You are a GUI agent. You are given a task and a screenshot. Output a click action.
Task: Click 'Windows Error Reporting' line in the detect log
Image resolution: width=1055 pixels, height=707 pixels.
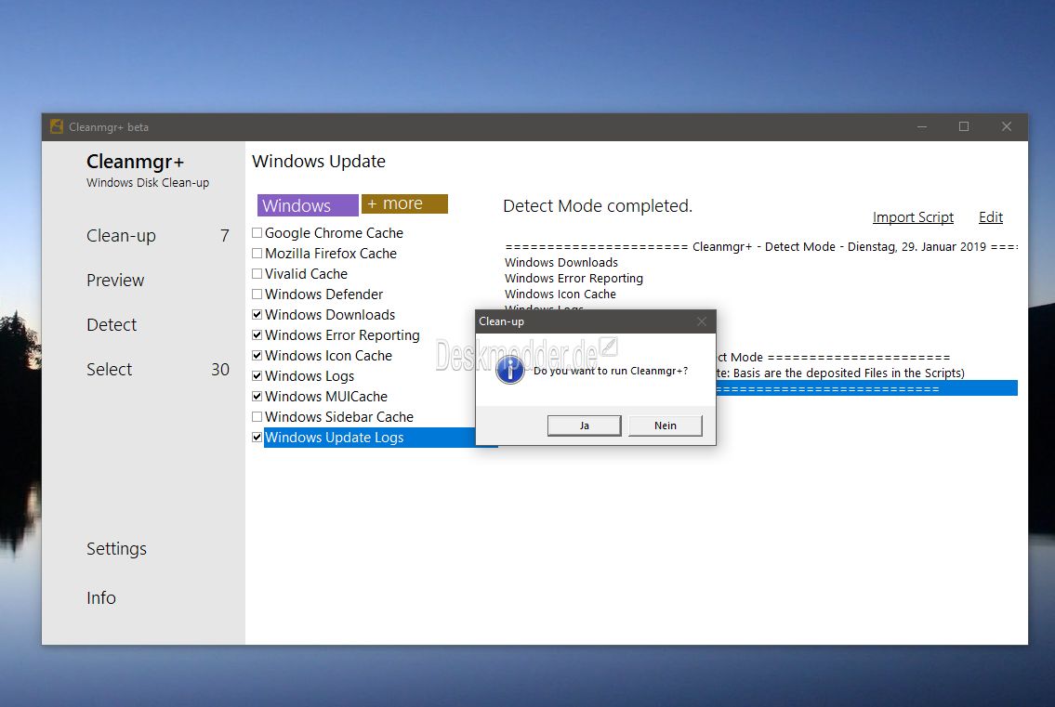click(x=574, y=279)
